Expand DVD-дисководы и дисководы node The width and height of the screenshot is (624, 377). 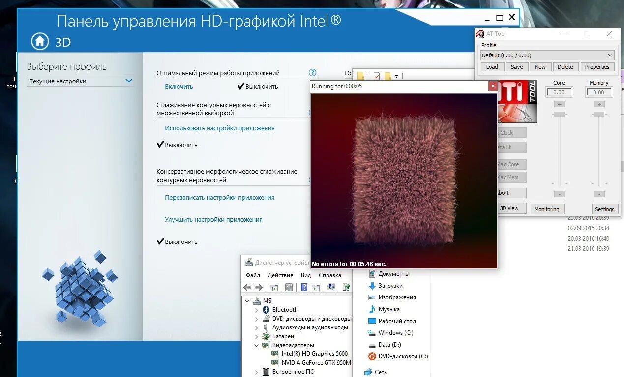click(256, 319)
